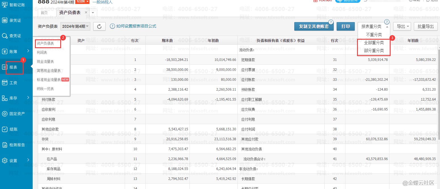Click the refresh icon beside the period selector
The width and height of the screenshot is (440, 189).
point(99,26)
